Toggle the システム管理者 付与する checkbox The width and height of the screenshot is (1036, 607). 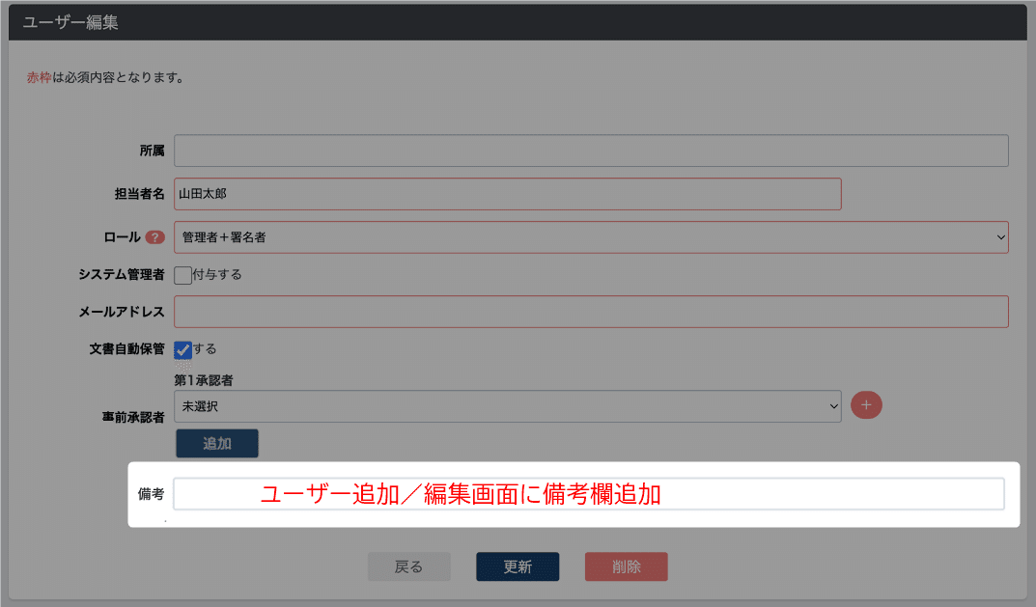click(x=183, y=275)
